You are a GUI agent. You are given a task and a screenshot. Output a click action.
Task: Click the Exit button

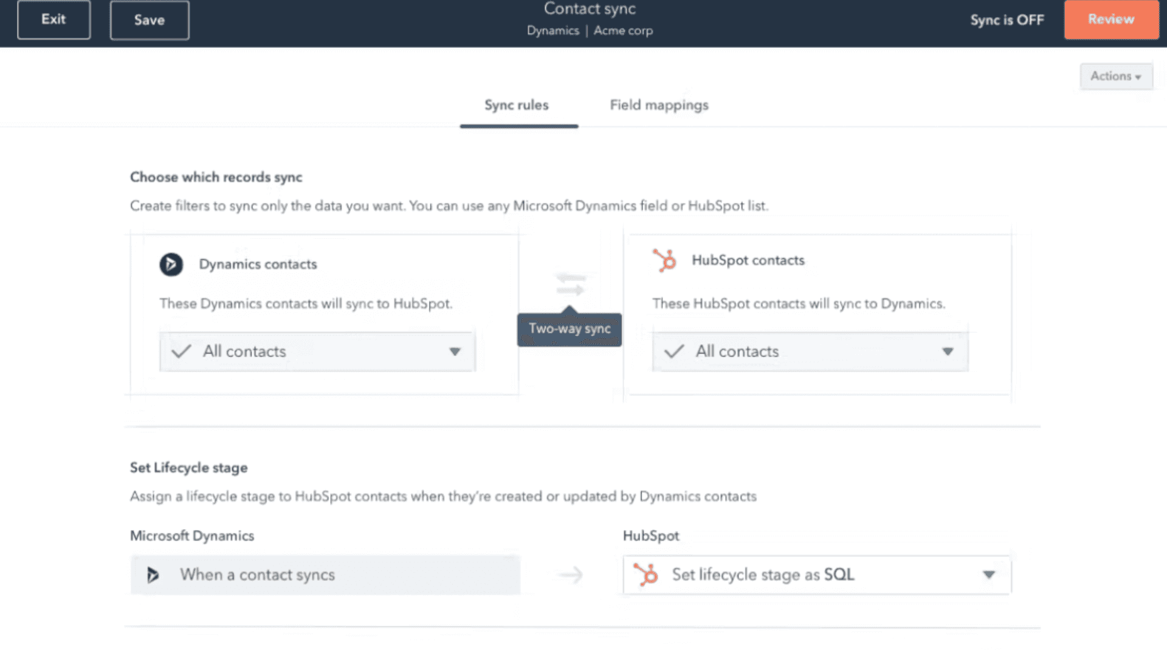53,19
